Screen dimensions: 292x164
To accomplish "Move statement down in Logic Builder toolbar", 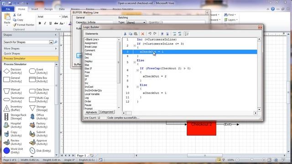I will point(167,34).
